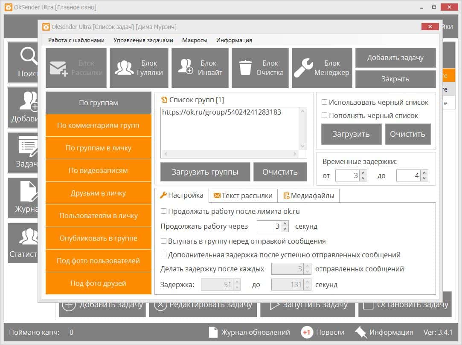Select the По группам task type

point(99,103)
